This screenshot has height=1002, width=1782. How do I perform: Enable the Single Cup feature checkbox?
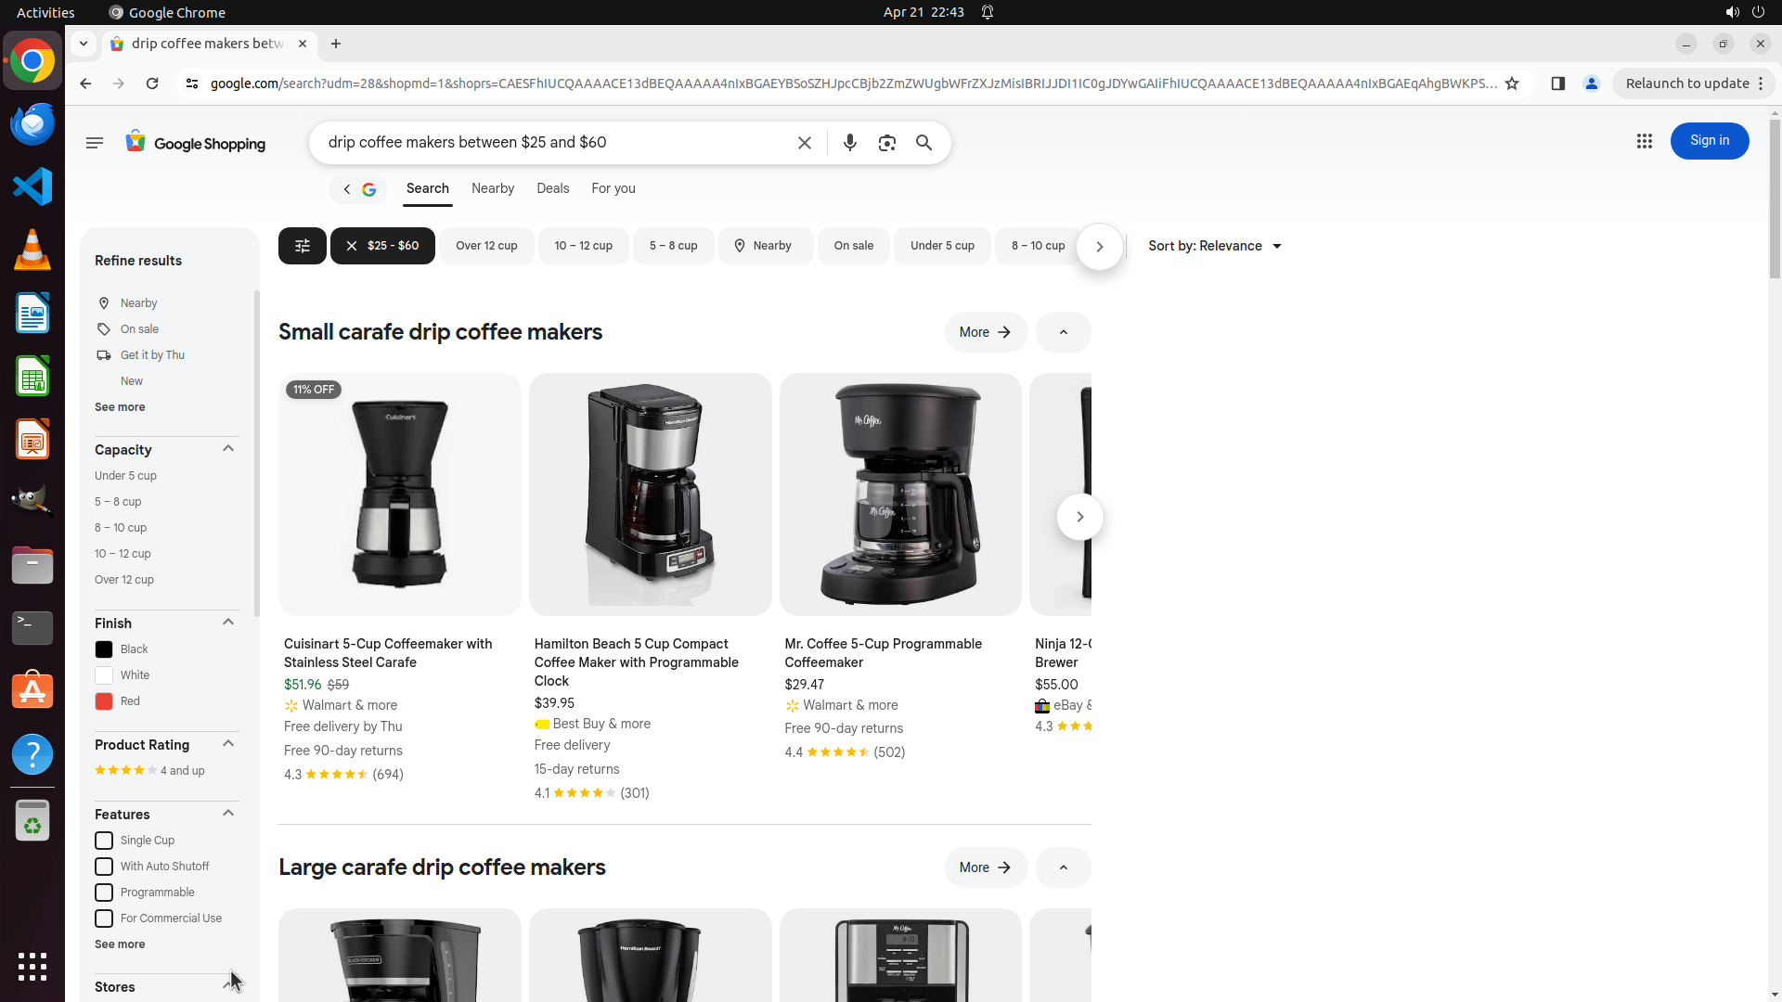[x=104, y=841]
